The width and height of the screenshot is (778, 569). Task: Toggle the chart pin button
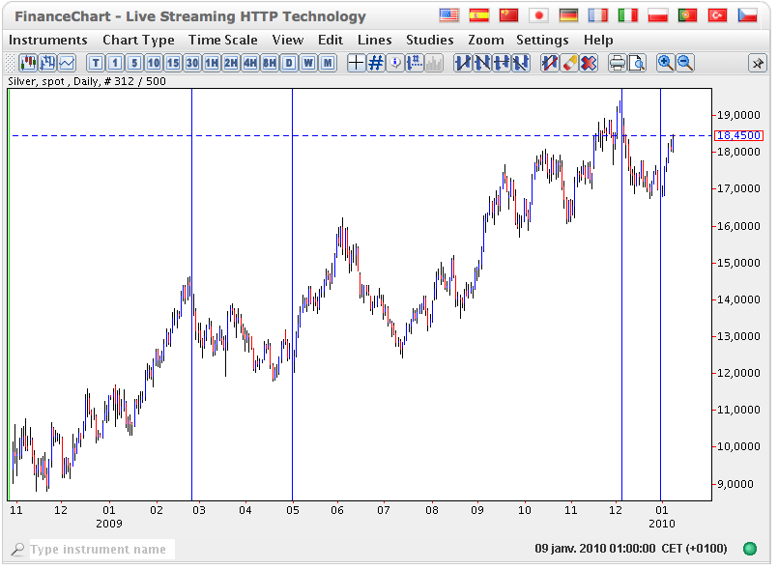click(x=758, y=63)
